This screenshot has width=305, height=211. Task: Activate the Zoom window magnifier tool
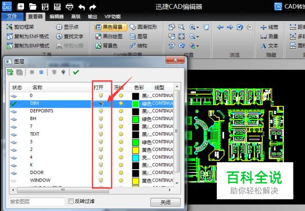point(182,27)
